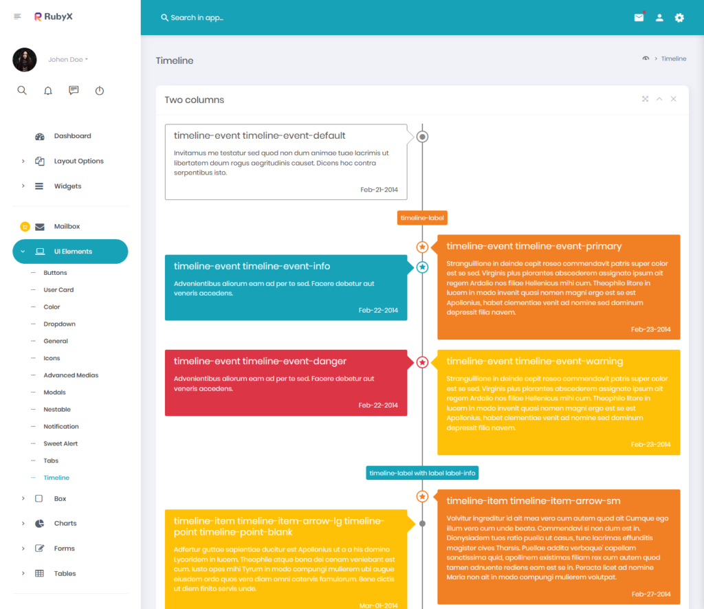Screen dimensions: 704x609
Task: Switch to the Timeline page in sidebar
Action: point(56,477)
